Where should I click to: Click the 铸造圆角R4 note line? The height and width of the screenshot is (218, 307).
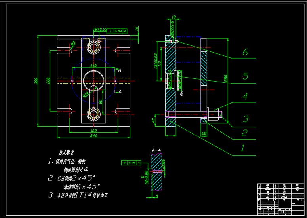[76, 170]
